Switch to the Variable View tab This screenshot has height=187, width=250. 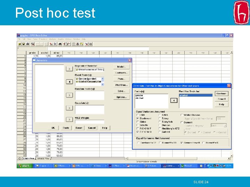coord(43,159)
